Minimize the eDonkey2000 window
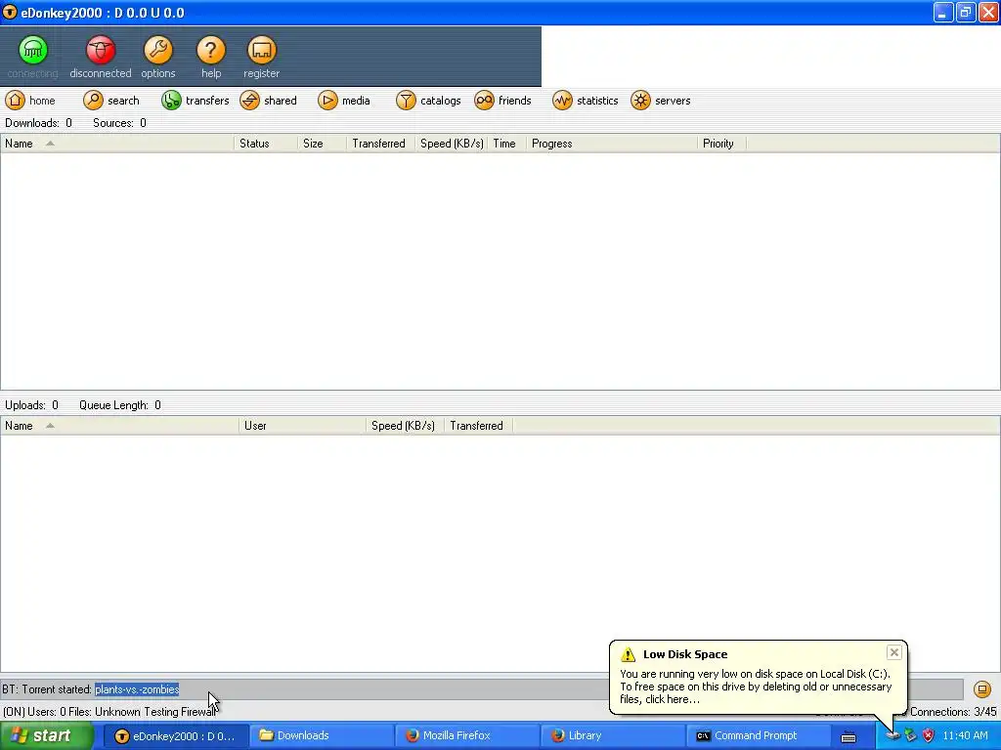 [x=943, y=12]
